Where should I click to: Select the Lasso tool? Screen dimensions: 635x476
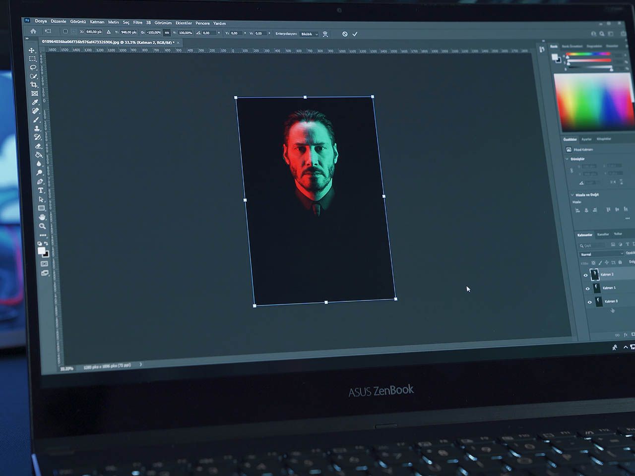click(33, 67)
